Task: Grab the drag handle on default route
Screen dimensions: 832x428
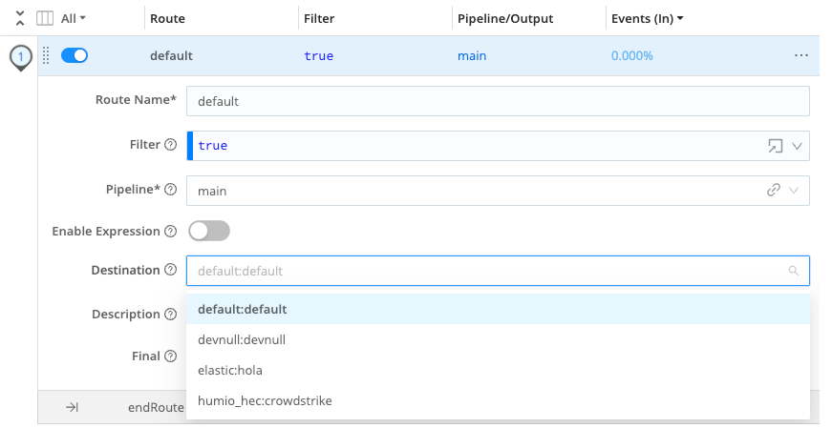Action: pos(45,56)
